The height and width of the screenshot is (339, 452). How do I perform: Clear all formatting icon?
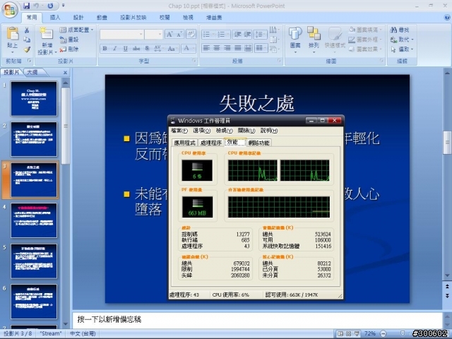(x=191, y=35)
